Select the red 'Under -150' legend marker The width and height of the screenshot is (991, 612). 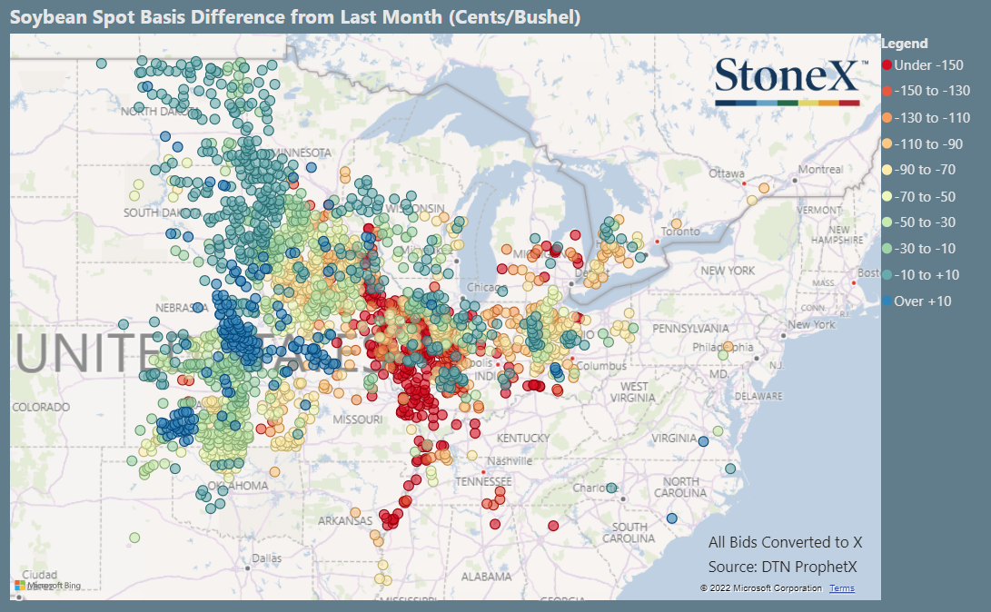pos(887,65)
